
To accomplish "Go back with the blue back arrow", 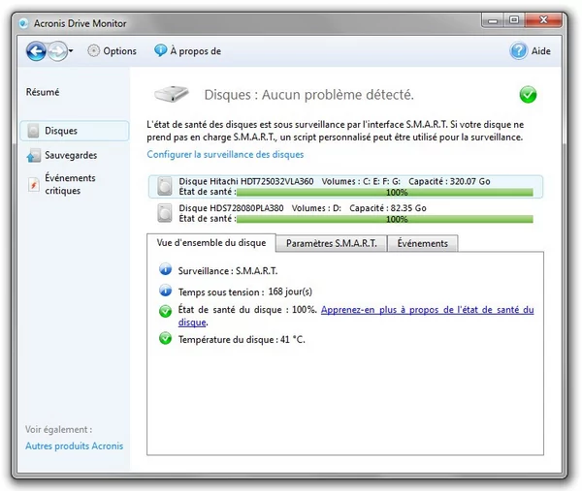I will tap(37, 51).
